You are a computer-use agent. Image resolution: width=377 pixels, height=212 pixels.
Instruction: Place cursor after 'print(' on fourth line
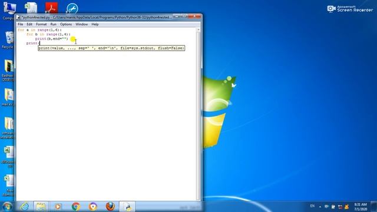40,43
